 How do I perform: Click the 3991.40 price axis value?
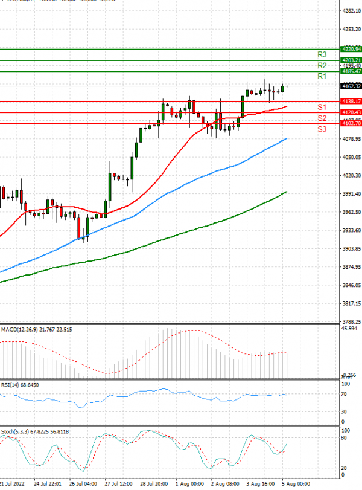point(352,194)
